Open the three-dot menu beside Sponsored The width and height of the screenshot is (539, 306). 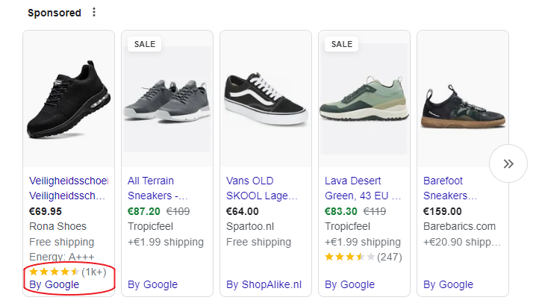click(93, 13)
